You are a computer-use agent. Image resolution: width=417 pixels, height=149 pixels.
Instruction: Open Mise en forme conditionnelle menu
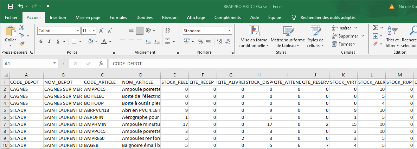[x=254, y=37]
